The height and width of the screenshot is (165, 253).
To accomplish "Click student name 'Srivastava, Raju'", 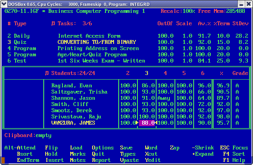I will [76, 117].
